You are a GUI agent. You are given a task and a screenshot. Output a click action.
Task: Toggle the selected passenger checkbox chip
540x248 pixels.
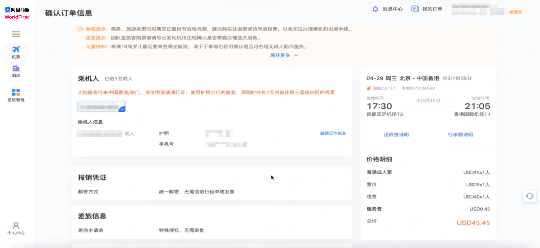(x=101, y=106)
